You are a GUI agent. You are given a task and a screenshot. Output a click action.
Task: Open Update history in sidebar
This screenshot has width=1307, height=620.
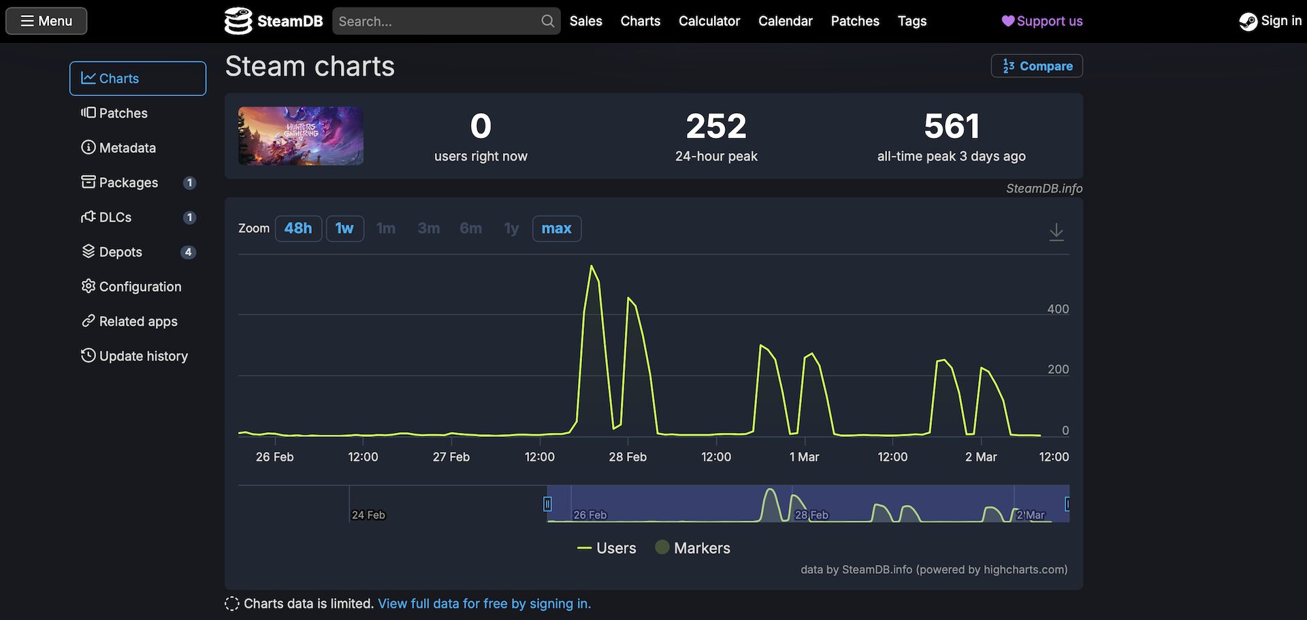click(135, 356)
